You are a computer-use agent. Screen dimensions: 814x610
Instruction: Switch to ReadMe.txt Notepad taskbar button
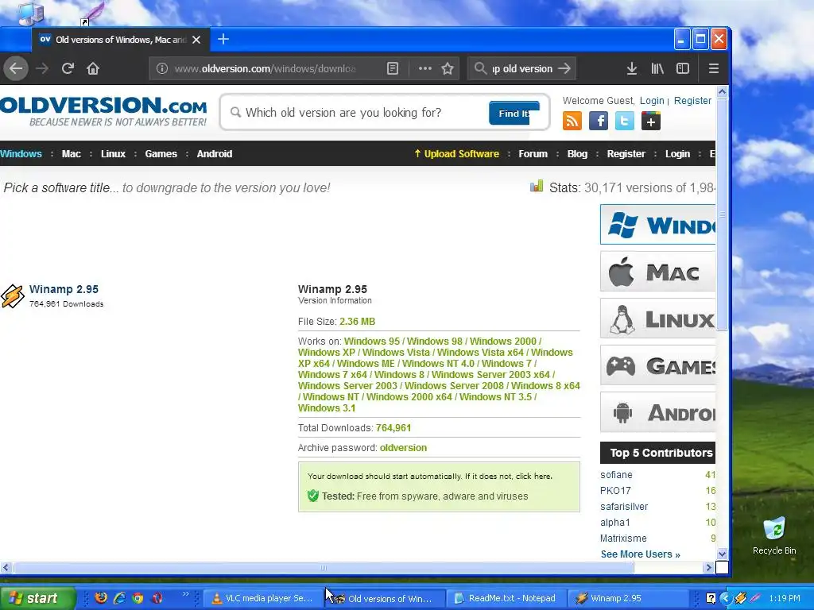click(506, 598)
